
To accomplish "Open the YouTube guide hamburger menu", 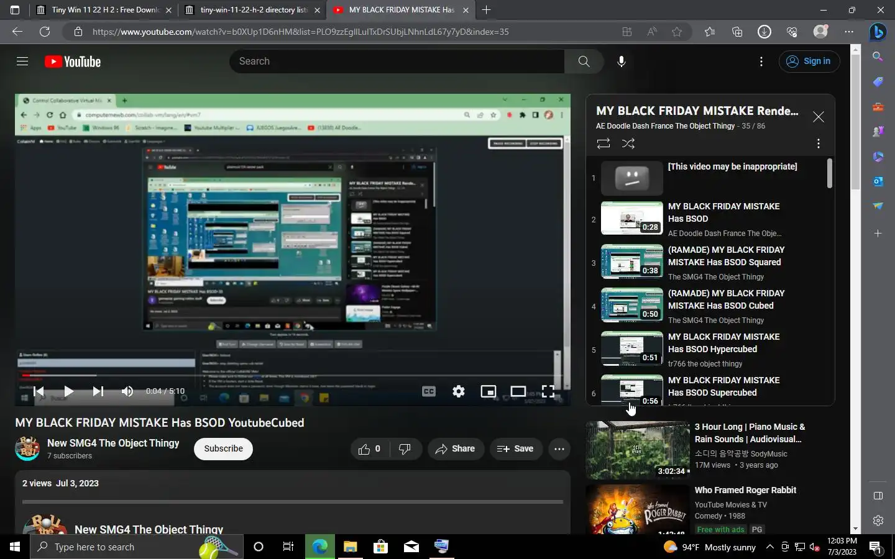I will point(22,61).
